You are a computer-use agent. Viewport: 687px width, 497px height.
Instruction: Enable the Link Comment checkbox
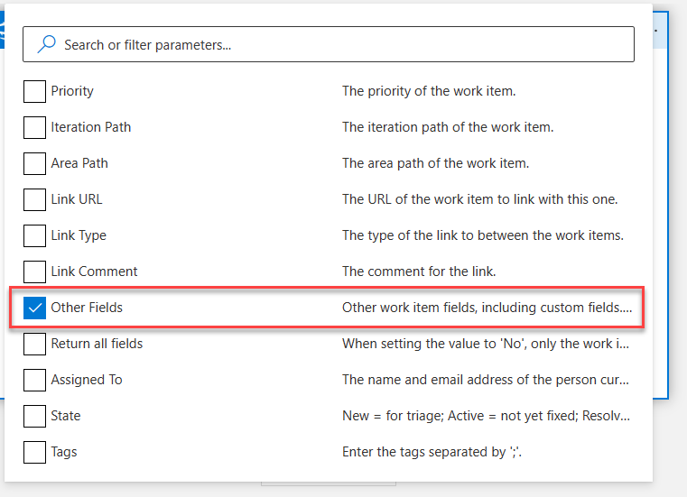[x=34, y=272]
